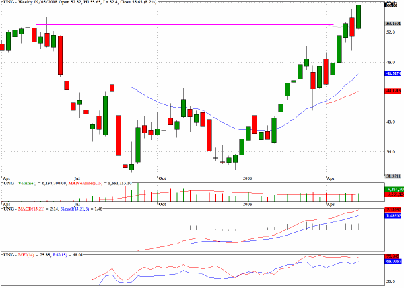Select the blue 1.48262 signal value label
Image resolution: width=404 pixels, height=288 pixels.
coord(393,216)
